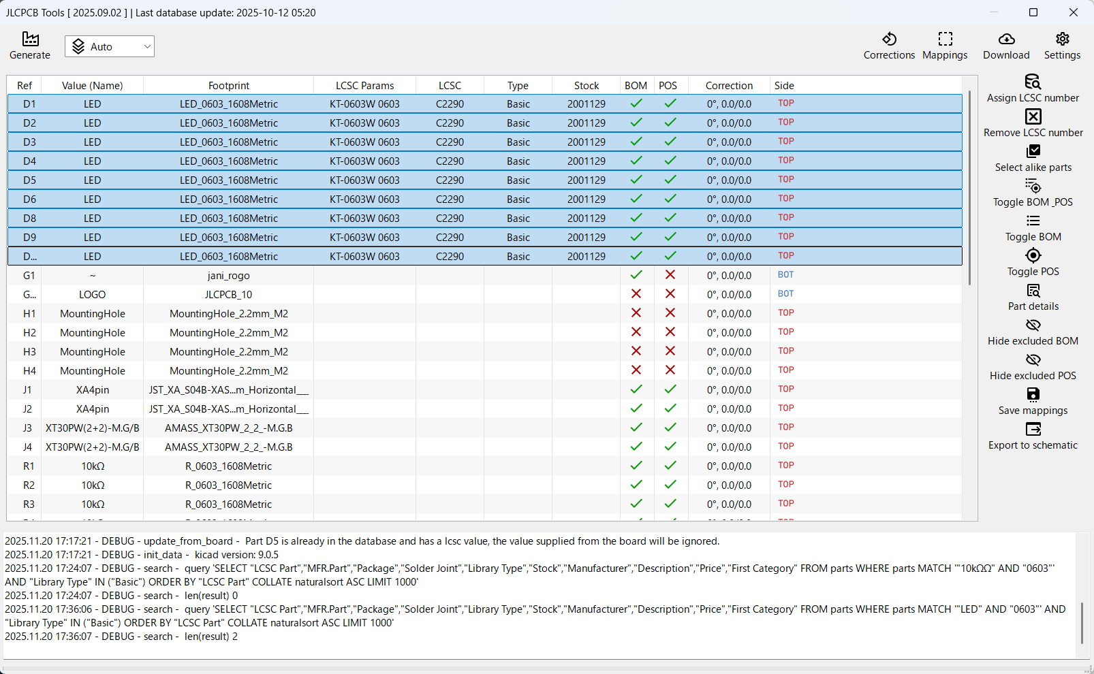Click the jani_rogo footprint cell
1094x674 pixels.
(x=229, y=275)
